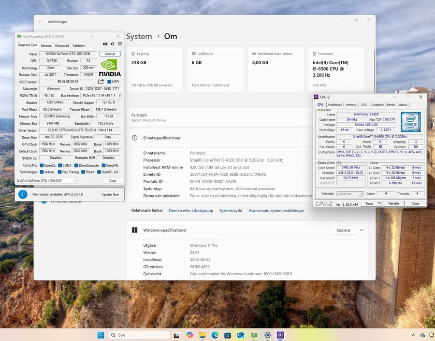Click the blue info icon in update notice
This screenshot has width=435, height=341.
pos(23,194)
